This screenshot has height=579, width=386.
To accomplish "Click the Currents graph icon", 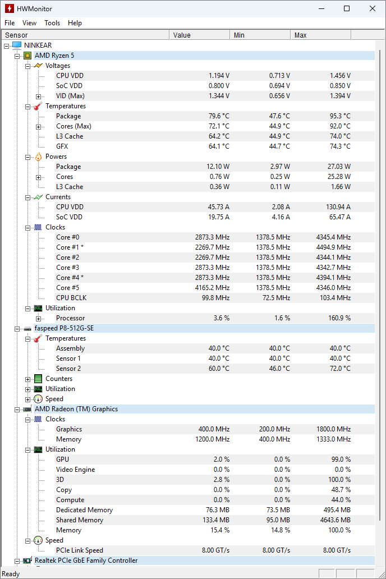I will coord(38,197).
